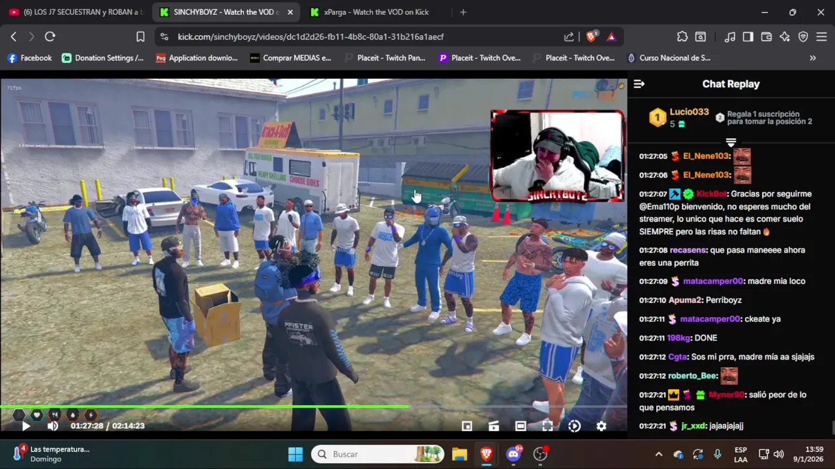Screen dimensions: 835x469
Task: Click username roberto_Bee in chat
Action: [x=692, y=376]
